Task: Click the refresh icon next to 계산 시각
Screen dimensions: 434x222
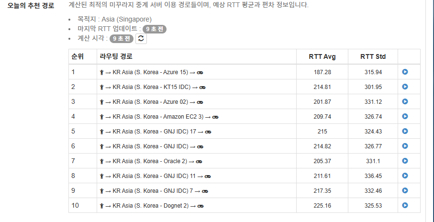Action: click(x=141, y=39)
